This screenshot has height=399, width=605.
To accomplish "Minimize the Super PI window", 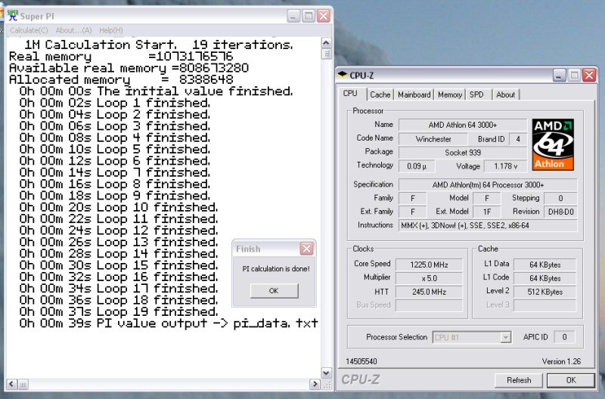I will coord(293,16).
